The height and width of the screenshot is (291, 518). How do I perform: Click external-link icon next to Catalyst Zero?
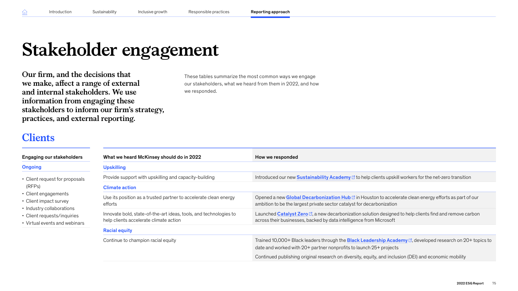[310, 214]
